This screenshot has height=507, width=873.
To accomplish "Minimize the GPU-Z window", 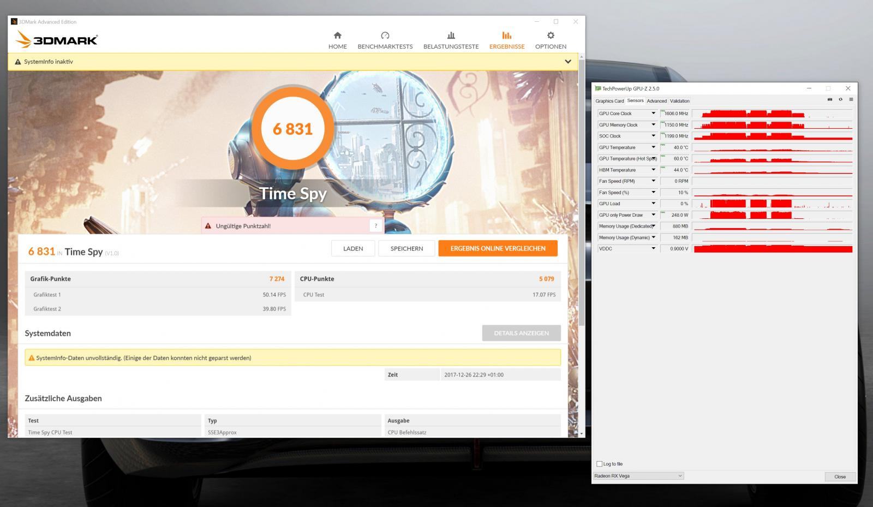I will tap(809, 88).
